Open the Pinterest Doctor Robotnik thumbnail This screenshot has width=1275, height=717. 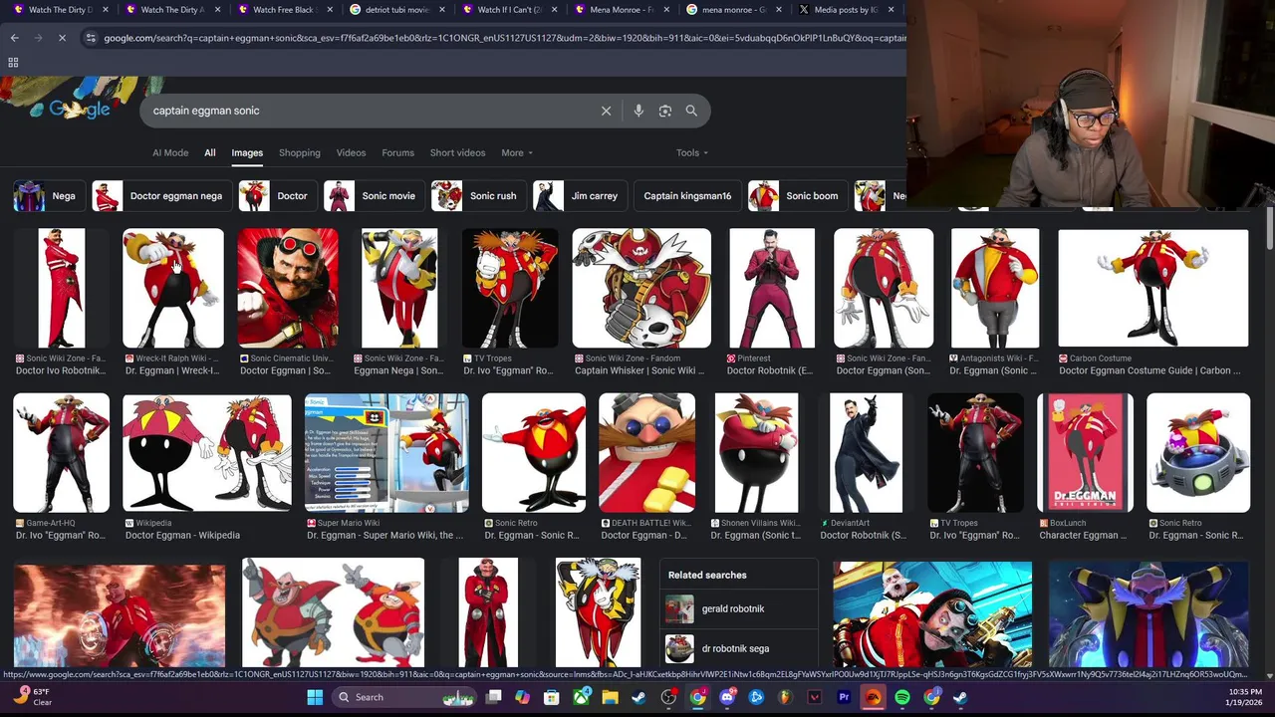tap(772, 288)
